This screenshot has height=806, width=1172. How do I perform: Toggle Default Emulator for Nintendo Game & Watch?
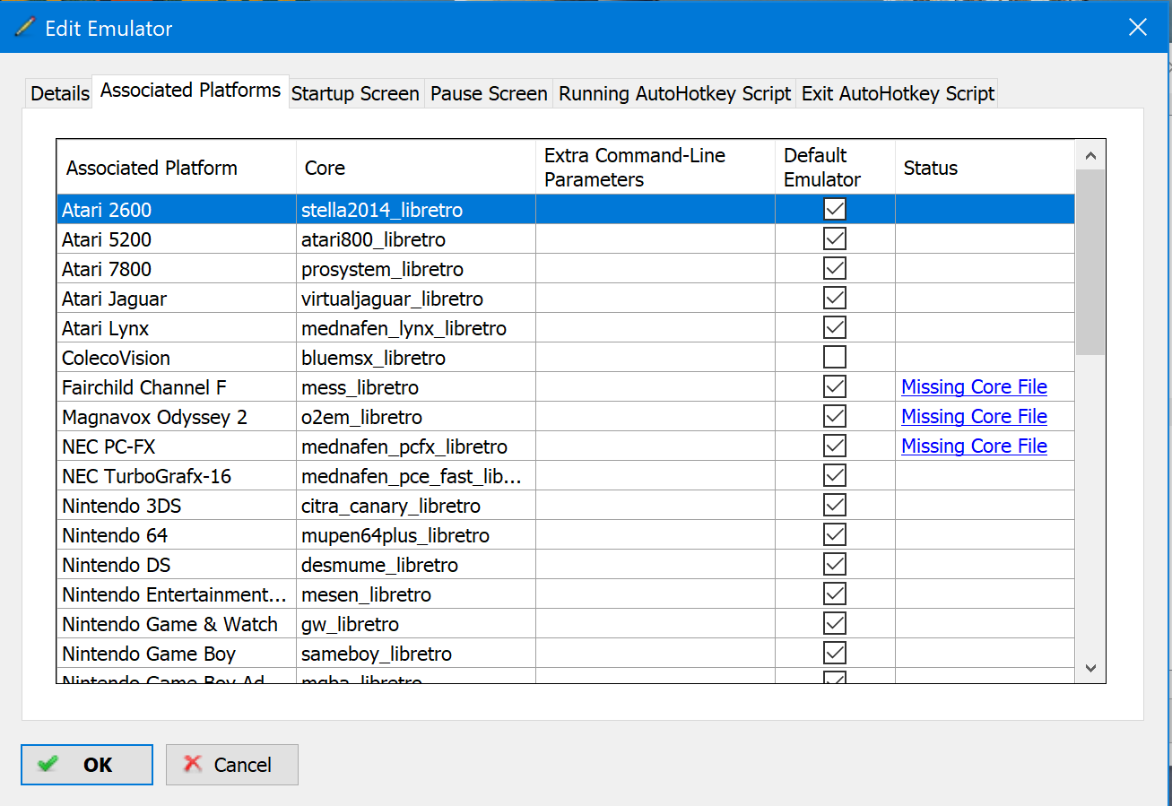click(835, 624)
